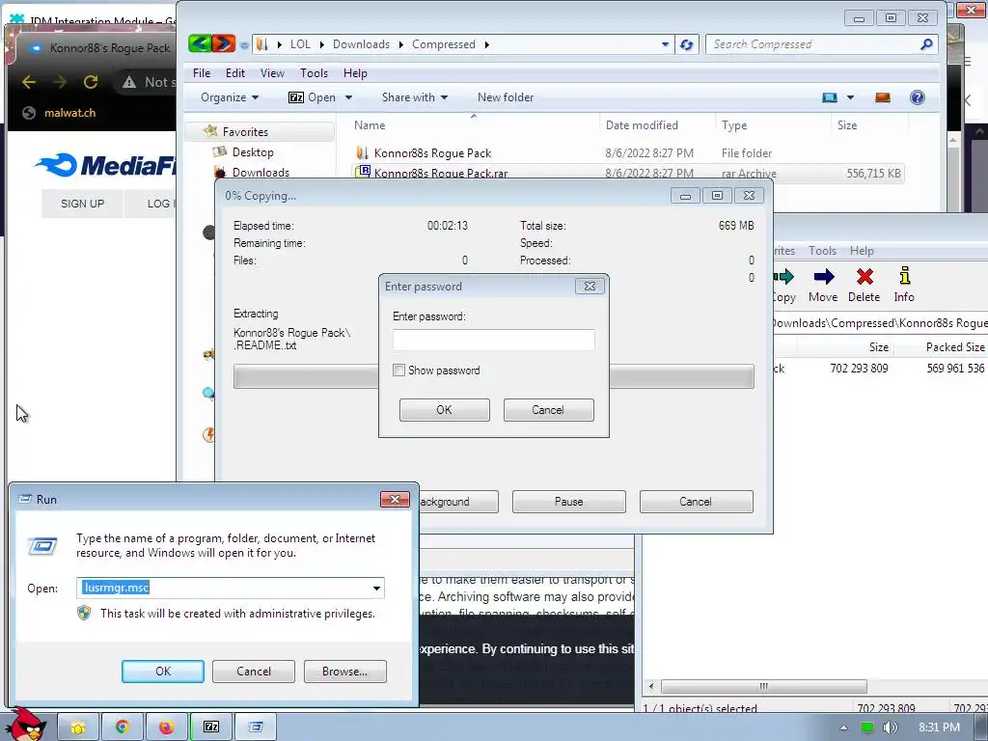Screen dimensions: 988x741
Task: Cancel the Enter password dialog
Action: (x=548, y=409)
